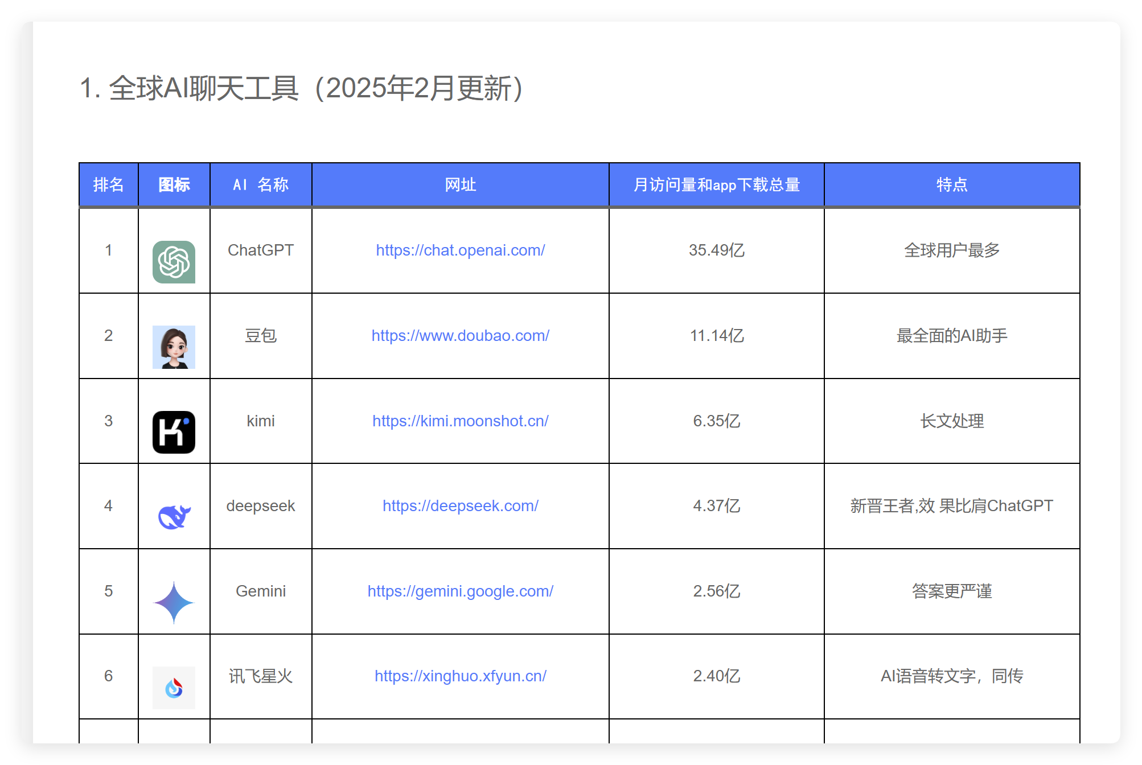Click the AI 名称 column header

click(261, 184)
